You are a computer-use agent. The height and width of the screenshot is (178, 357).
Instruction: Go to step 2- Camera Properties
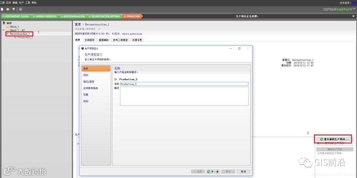(x=45, y=16)
